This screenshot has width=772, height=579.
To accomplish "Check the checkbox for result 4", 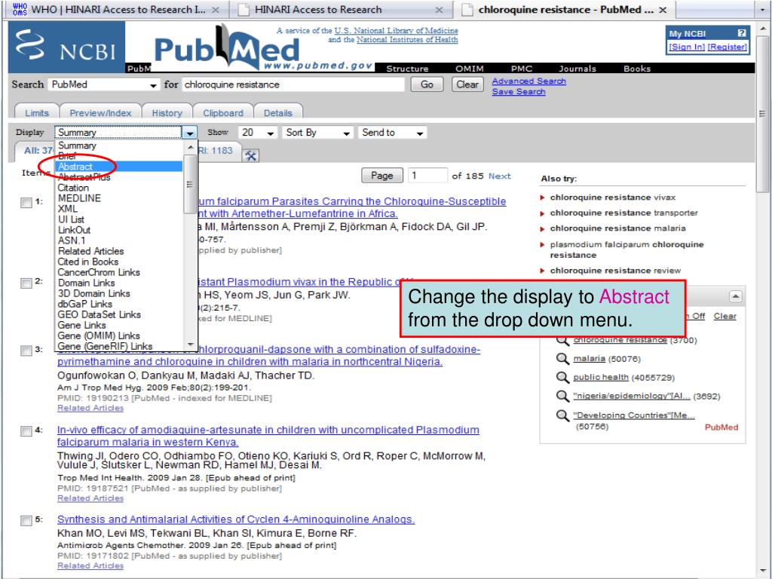I will coord(26,430).
